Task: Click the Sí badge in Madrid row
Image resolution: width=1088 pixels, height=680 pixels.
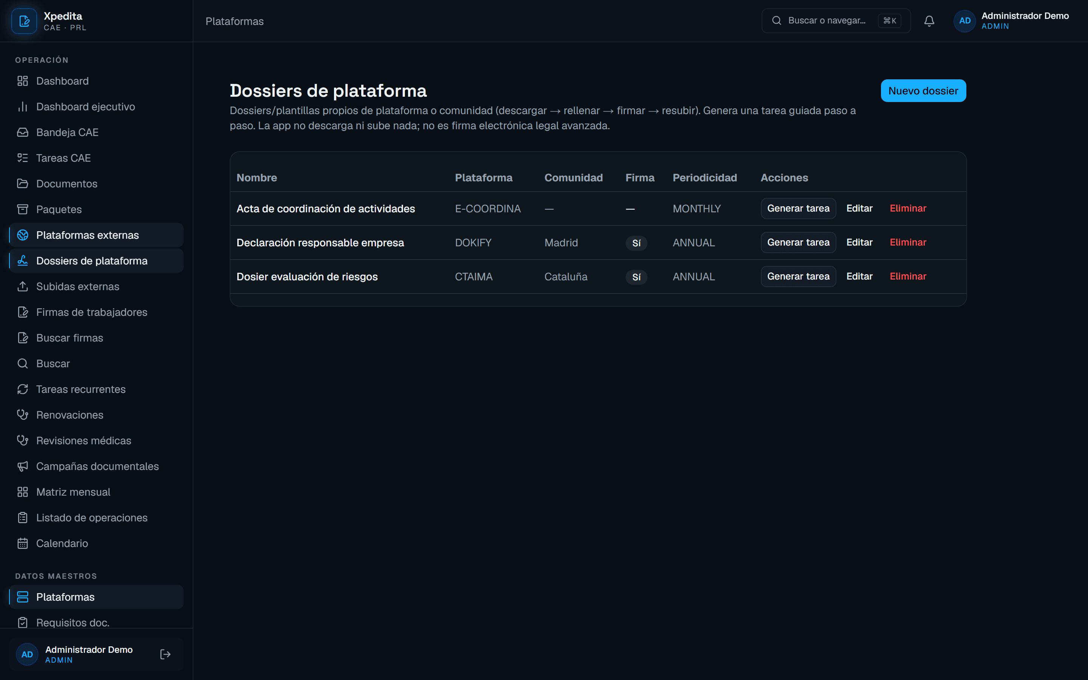Action: tap(636, 243)
